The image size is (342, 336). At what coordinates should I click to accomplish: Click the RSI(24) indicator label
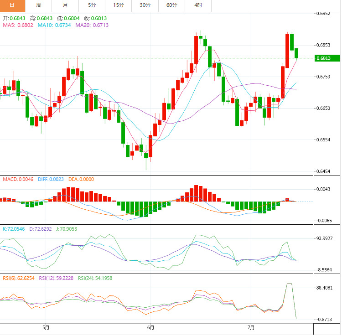click(x=95, y=278)
